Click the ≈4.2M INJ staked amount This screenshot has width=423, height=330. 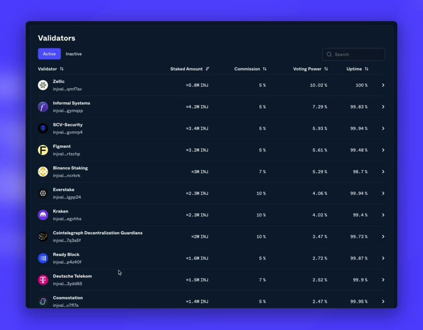click(x=197, y=107)
